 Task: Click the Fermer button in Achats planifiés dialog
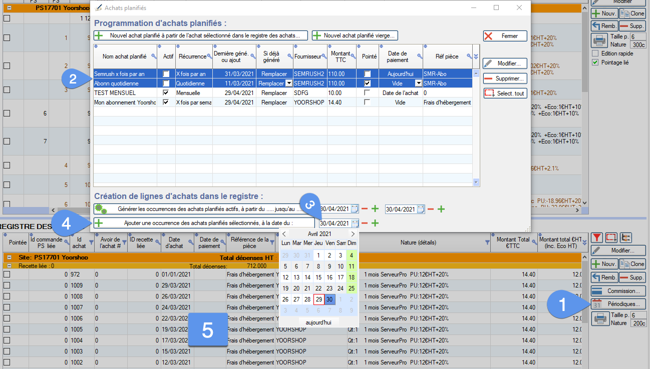pyautogui.click(x=505, y=36)
